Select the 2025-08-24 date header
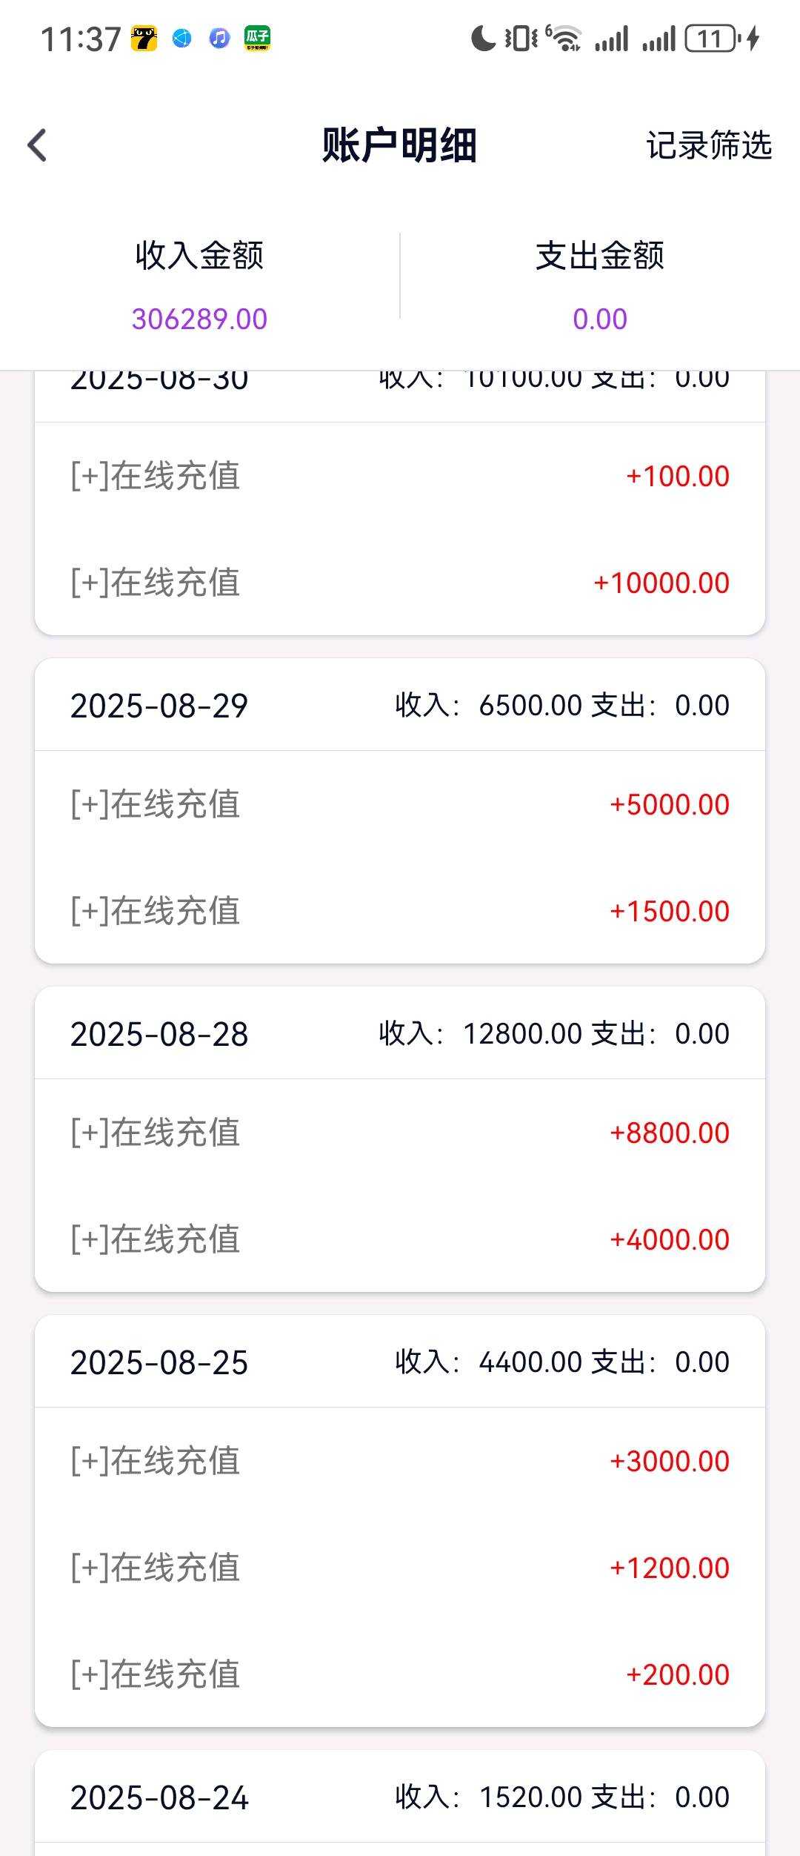800x1856 pixels. (159, 1797)
